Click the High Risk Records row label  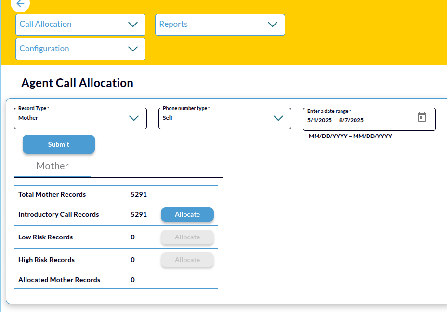click(47, 260)
